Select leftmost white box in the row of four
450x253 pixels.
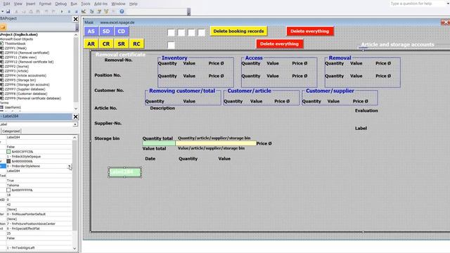(x=171, y=32)
